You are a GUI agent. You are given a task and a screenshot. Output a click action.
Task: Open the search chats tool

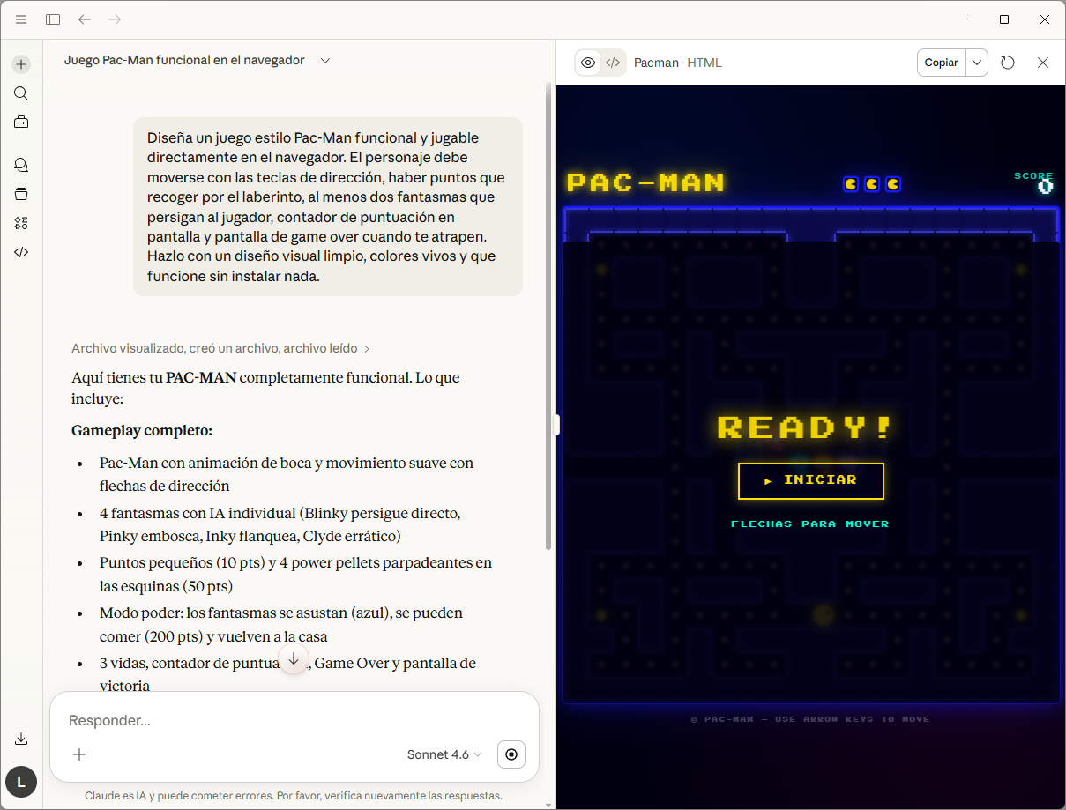click(x=20, y=93)
